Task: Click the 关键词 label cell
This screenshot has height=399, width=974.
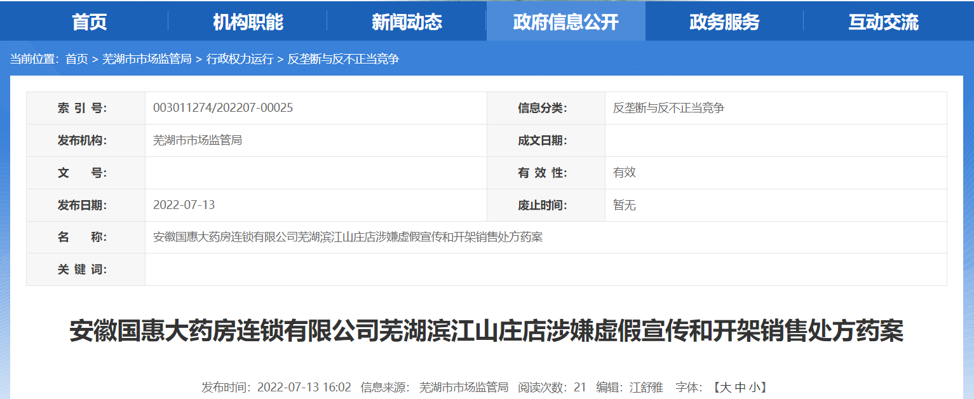Action: (x=86, y=269)
